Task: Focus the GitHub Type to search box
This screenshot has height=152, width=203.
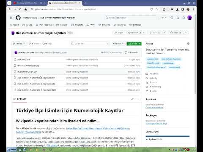Action: tap(131, 18)
